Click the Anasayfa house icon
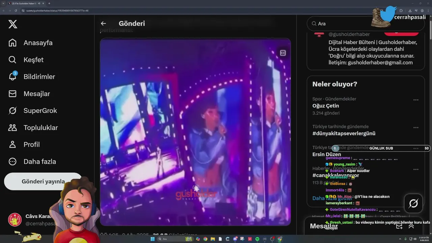The image size is (432, 243). [12, 43]
